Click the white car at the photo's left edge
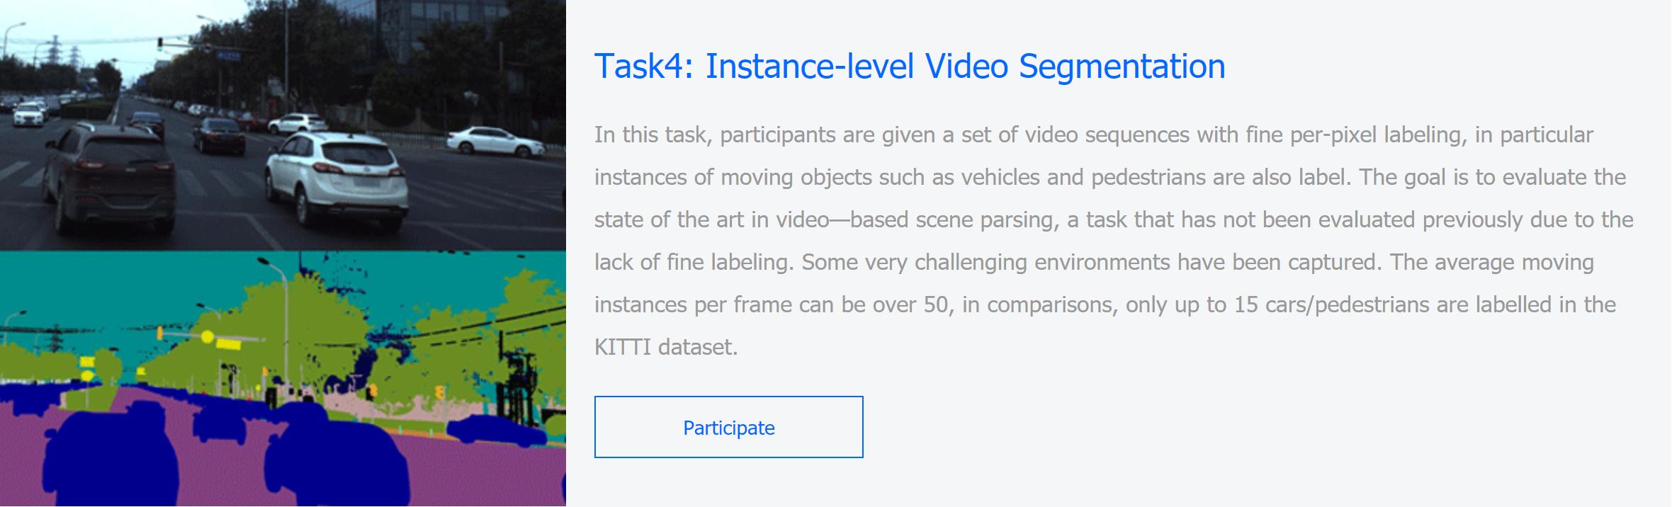1672x507 pixels. click(28, 115)
